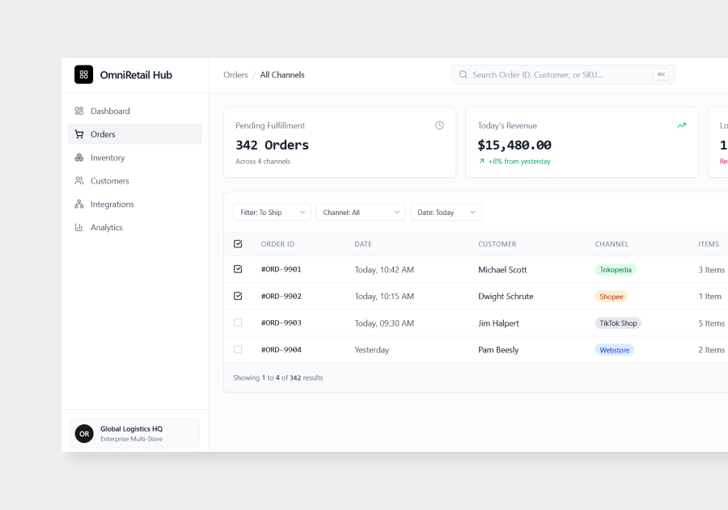728x510 pixels.
Task: Sort by the ORDER ID column header
Action: 277,244
